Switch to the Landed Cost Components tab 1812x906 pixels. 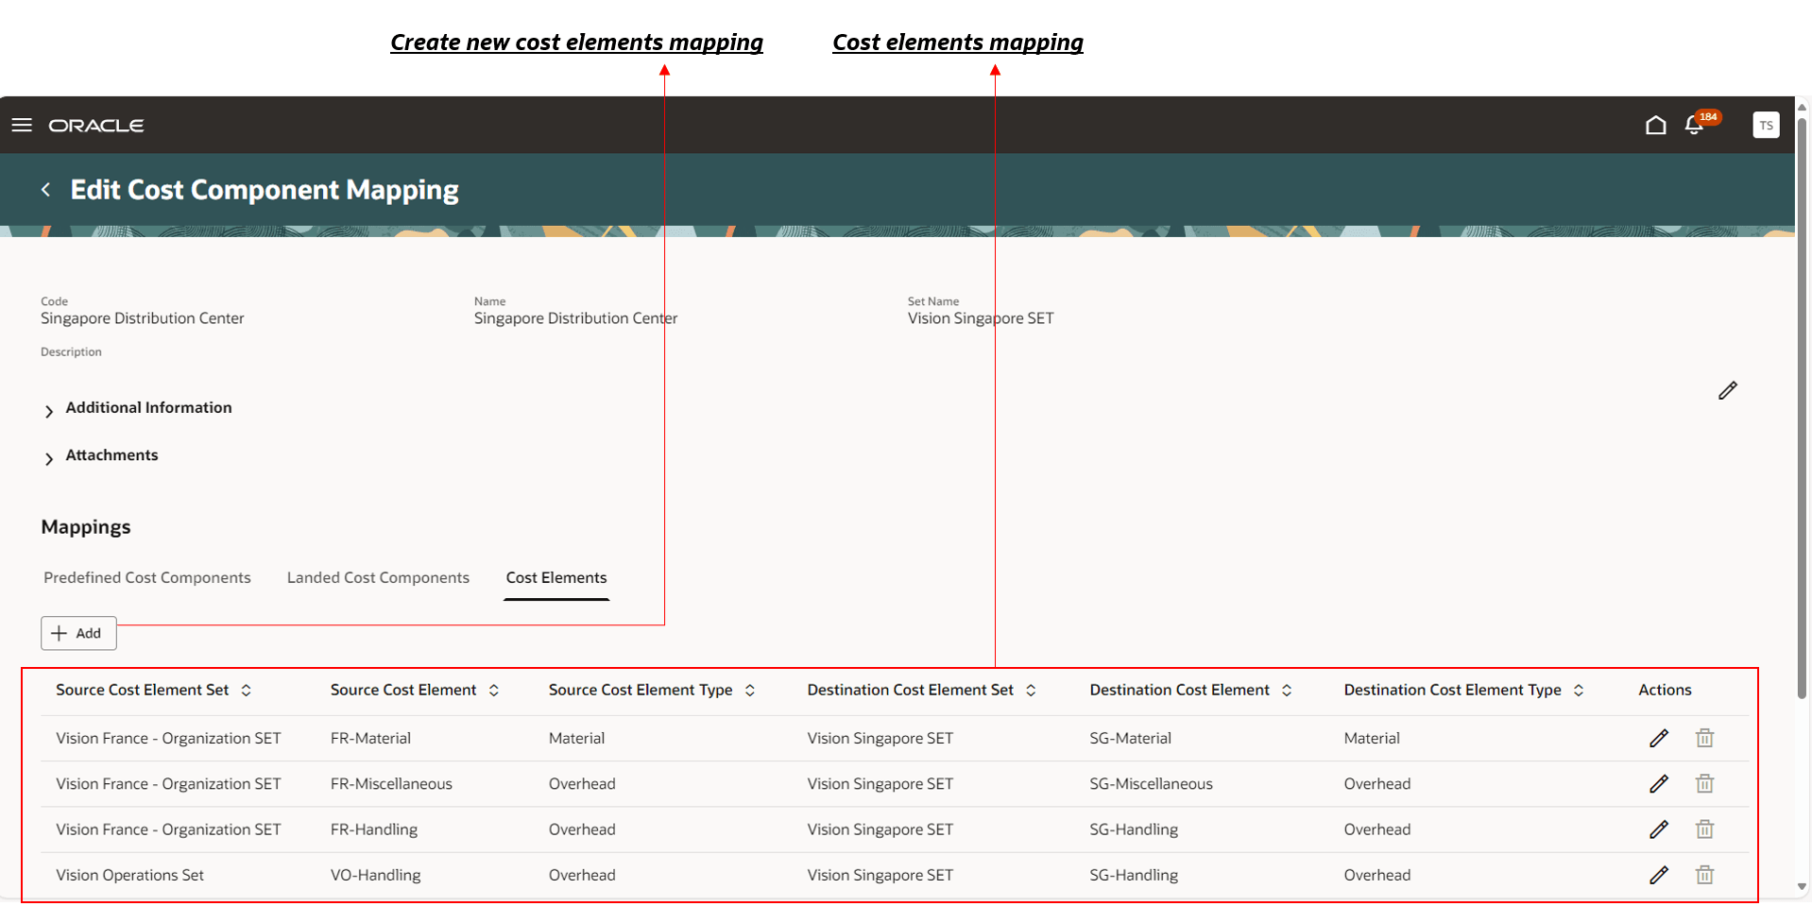[378, 577]
